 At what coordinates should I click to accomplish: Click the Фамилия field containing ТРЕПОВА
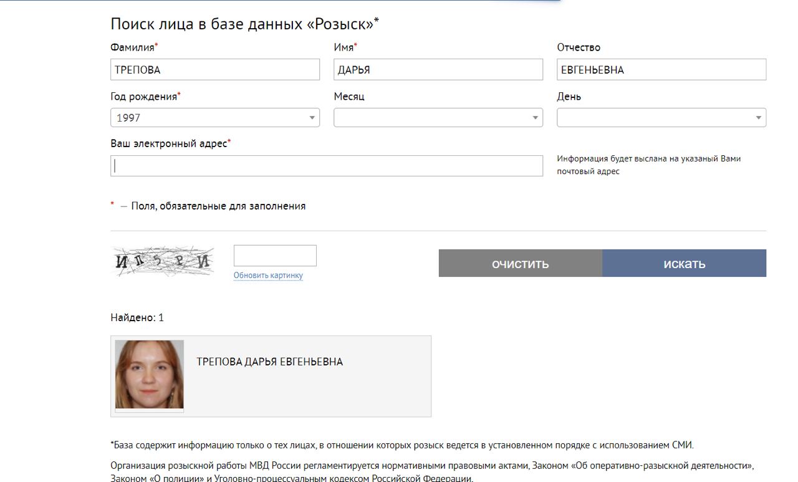point(214,70)
